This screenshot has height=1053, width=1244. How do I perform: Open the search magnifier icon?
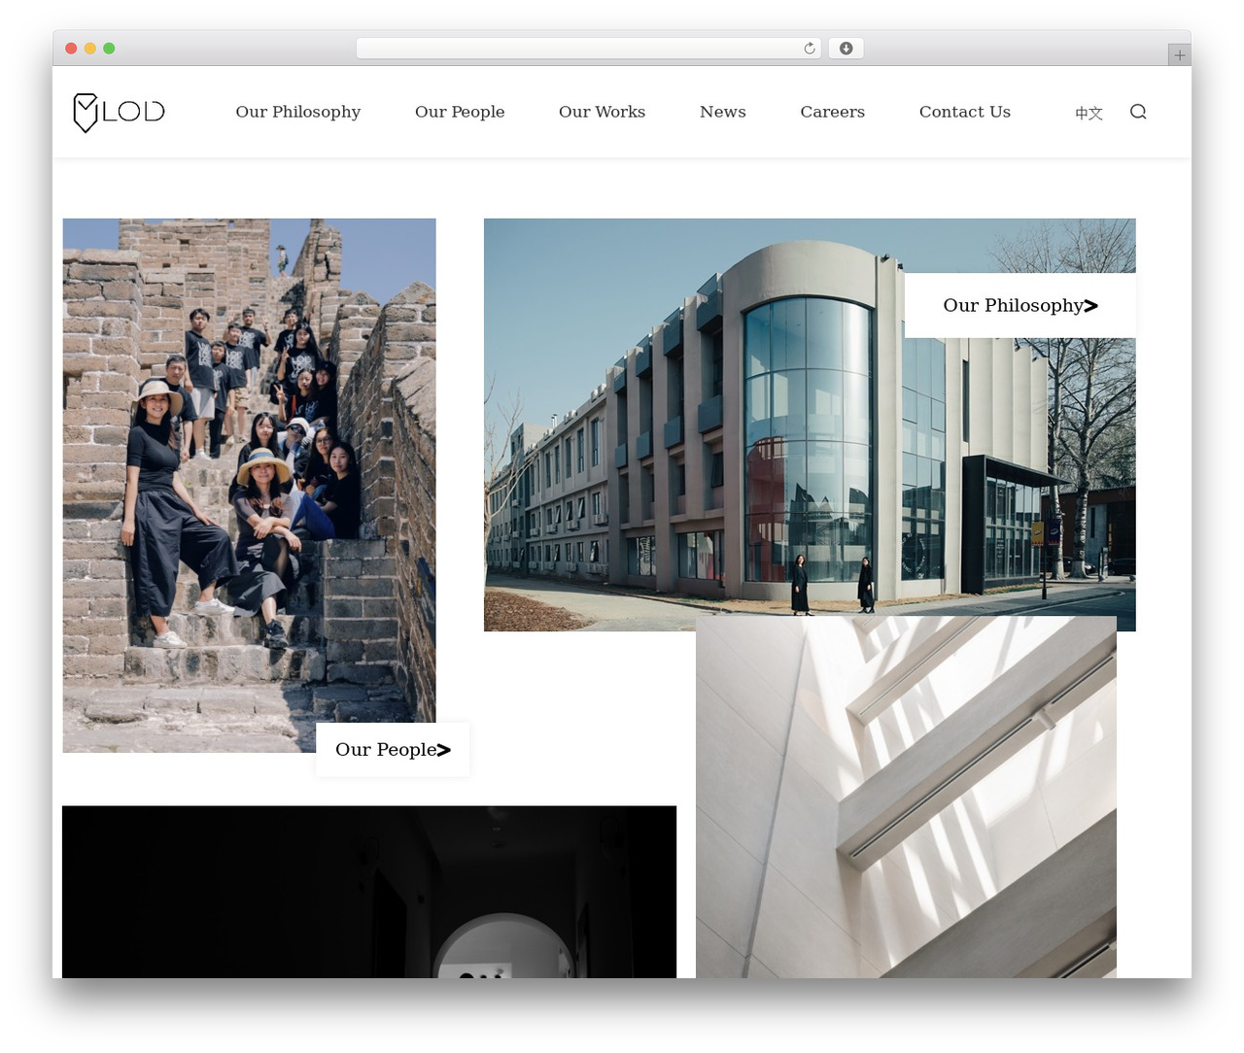[1138, 112]
